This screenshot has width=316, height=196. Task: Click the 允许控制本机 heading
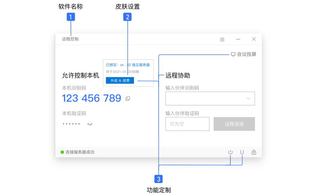80,75
